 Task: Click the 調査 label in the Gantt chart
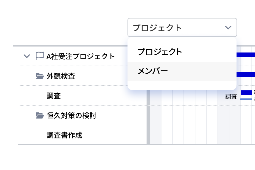pyautogui.click(x=231, y=96)
